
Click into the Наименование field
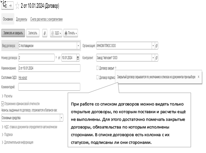point(49,68)
